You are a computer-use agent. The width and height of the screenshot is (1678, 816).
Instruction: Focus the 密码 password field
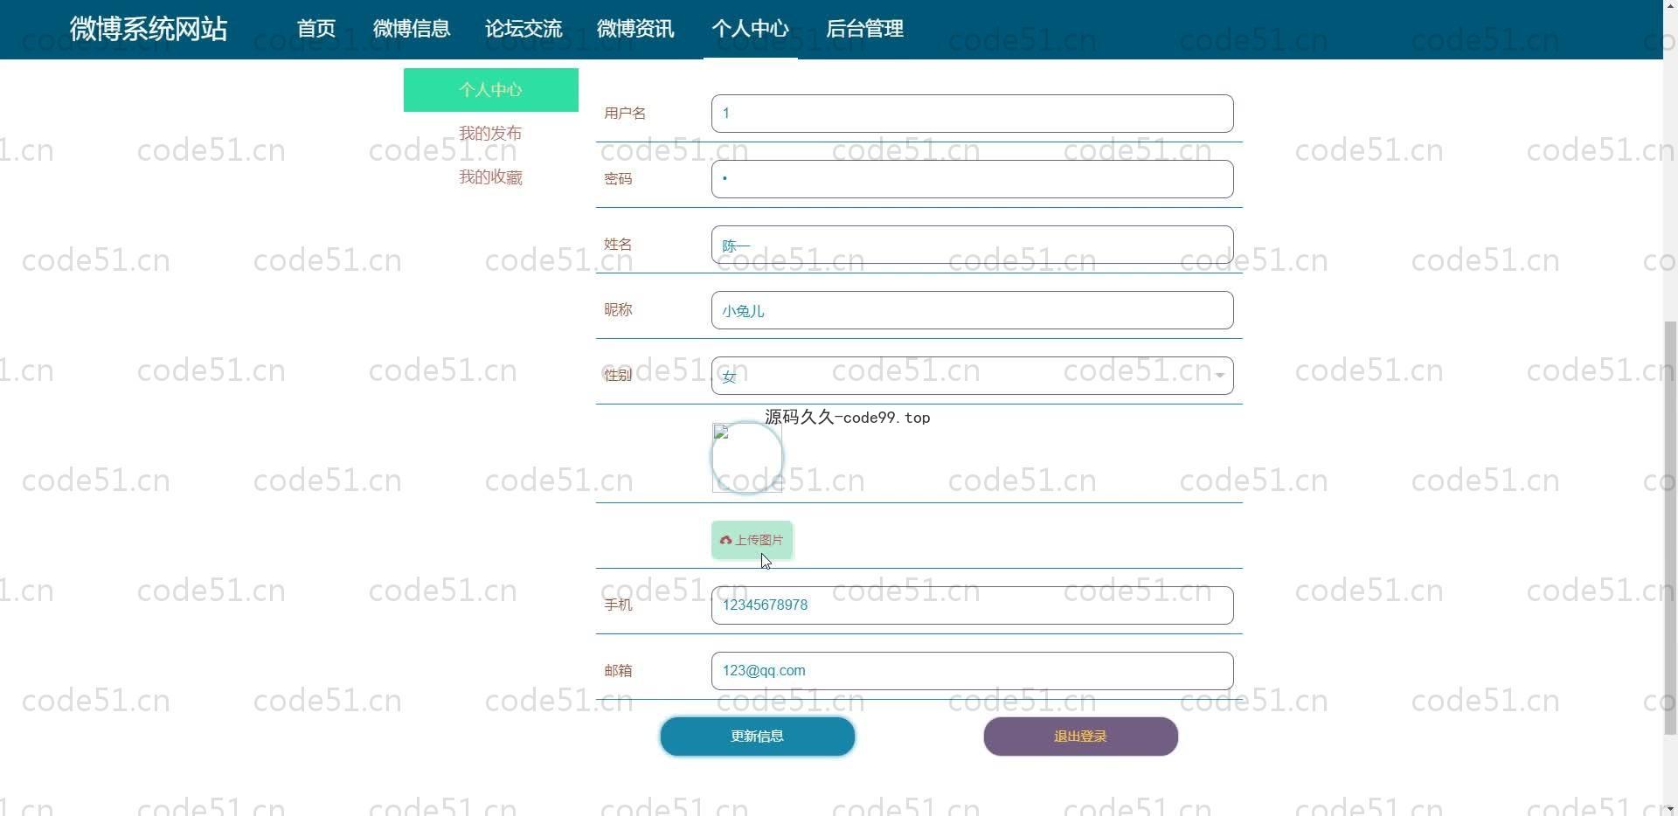972,179
